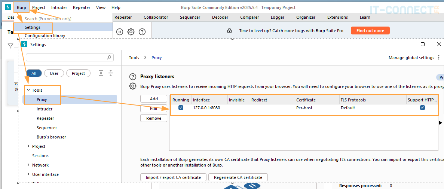444x189 pixels.
Task: Click the black arrow beside listeners table
Action: [440, 123]
